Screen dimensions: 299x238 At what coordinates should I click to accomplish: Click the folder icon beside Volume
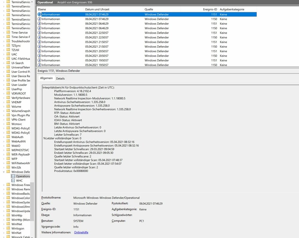pyautogui.click(x=8, y=106)
